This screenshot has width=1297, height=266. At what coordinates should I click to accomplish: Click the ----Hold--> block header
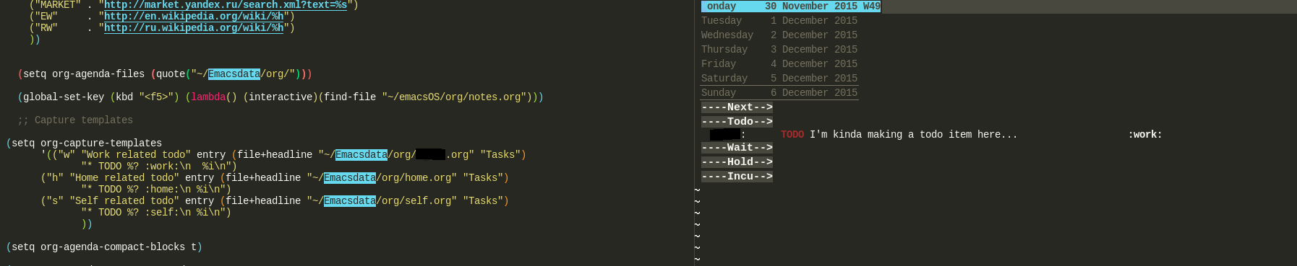pos(737,162)
